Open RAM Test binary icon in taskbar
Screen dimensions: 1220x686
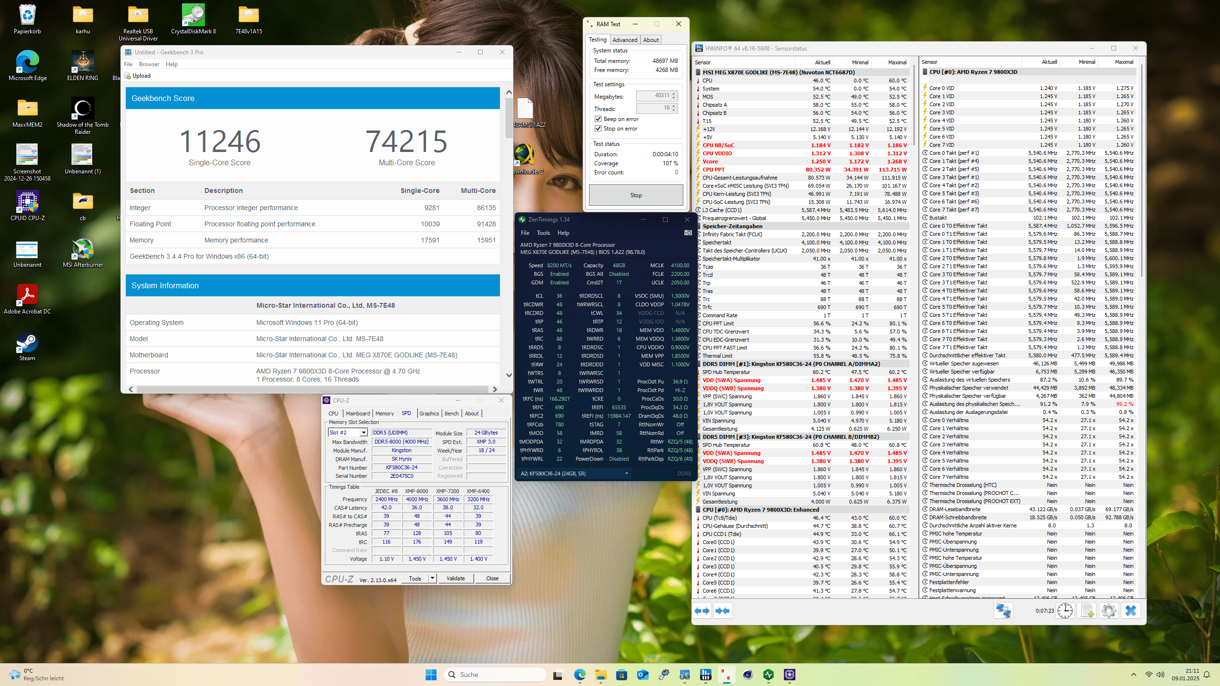(x=726, y=675)
